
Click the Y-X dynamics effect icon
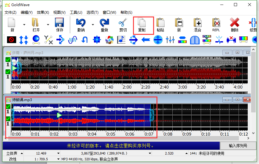[48, 40]
